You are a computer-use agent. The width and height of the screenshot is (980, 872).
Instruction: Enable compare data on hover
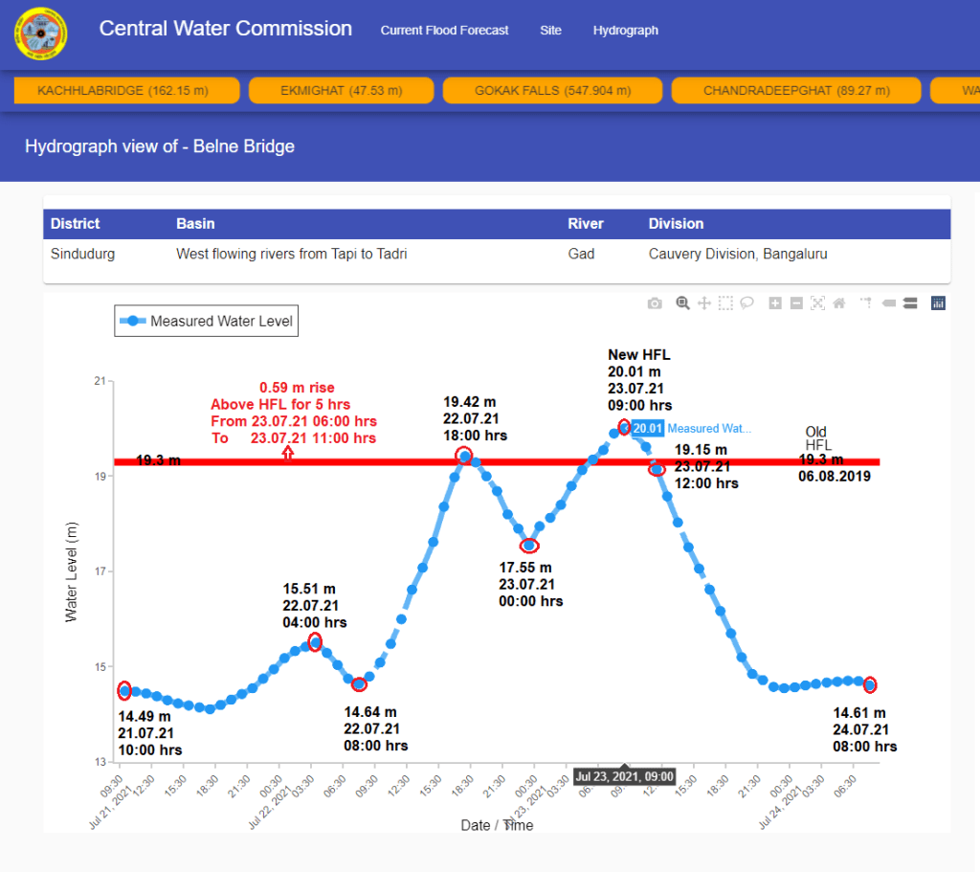click(910, 303)
